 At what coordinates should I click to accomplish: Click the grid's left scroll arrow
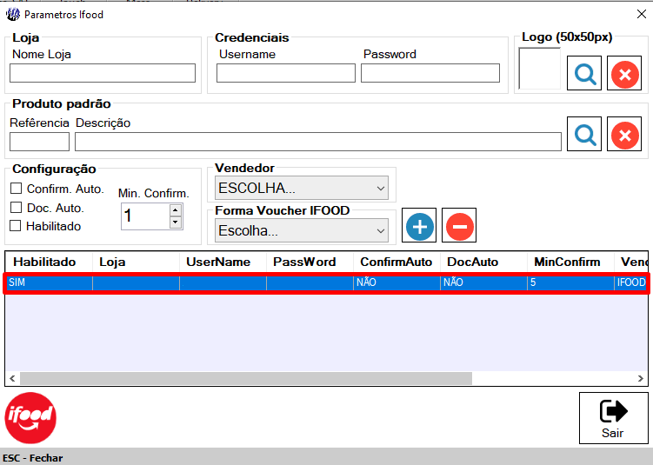click(x=12, y=378)
